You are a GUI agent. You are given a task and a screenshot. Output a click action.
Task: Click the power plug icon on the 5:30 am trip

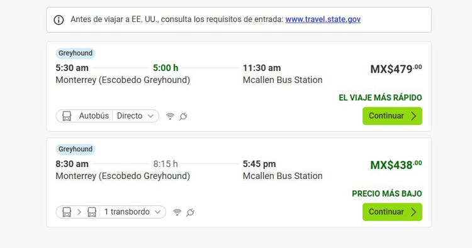tap(183, 116)
